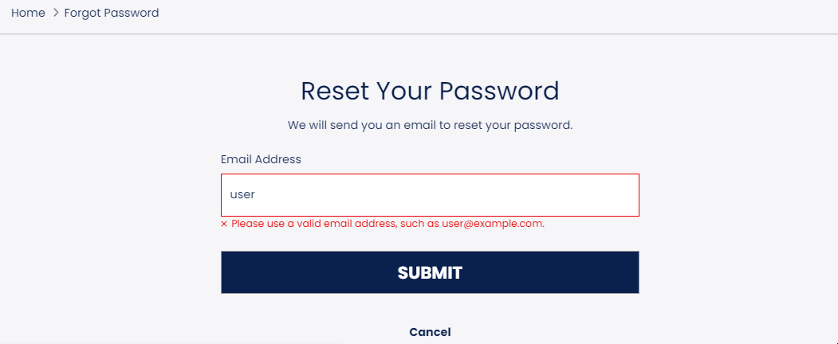The image size is (838, 344).
Task: Submit the password reset form
Action: 430,272
